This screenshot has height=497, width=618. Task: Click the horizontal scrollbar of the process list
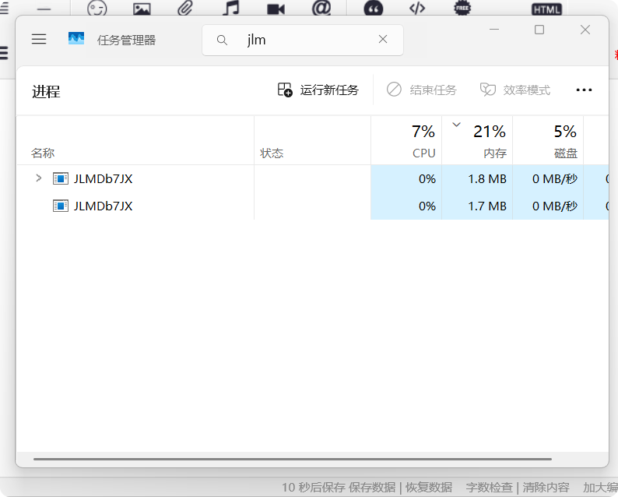[293, 459]
